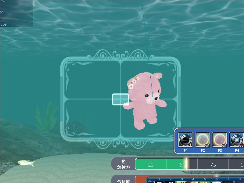244x183 pixels.
Task: Select the list entry ending in u69
Action: pyautogui.click(x=16, y=24)
